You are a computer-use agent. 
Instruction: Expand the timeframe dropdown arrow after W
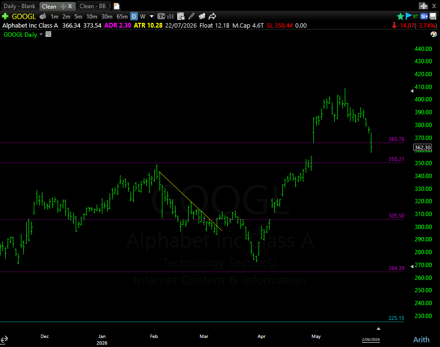[x=151, y=17]
